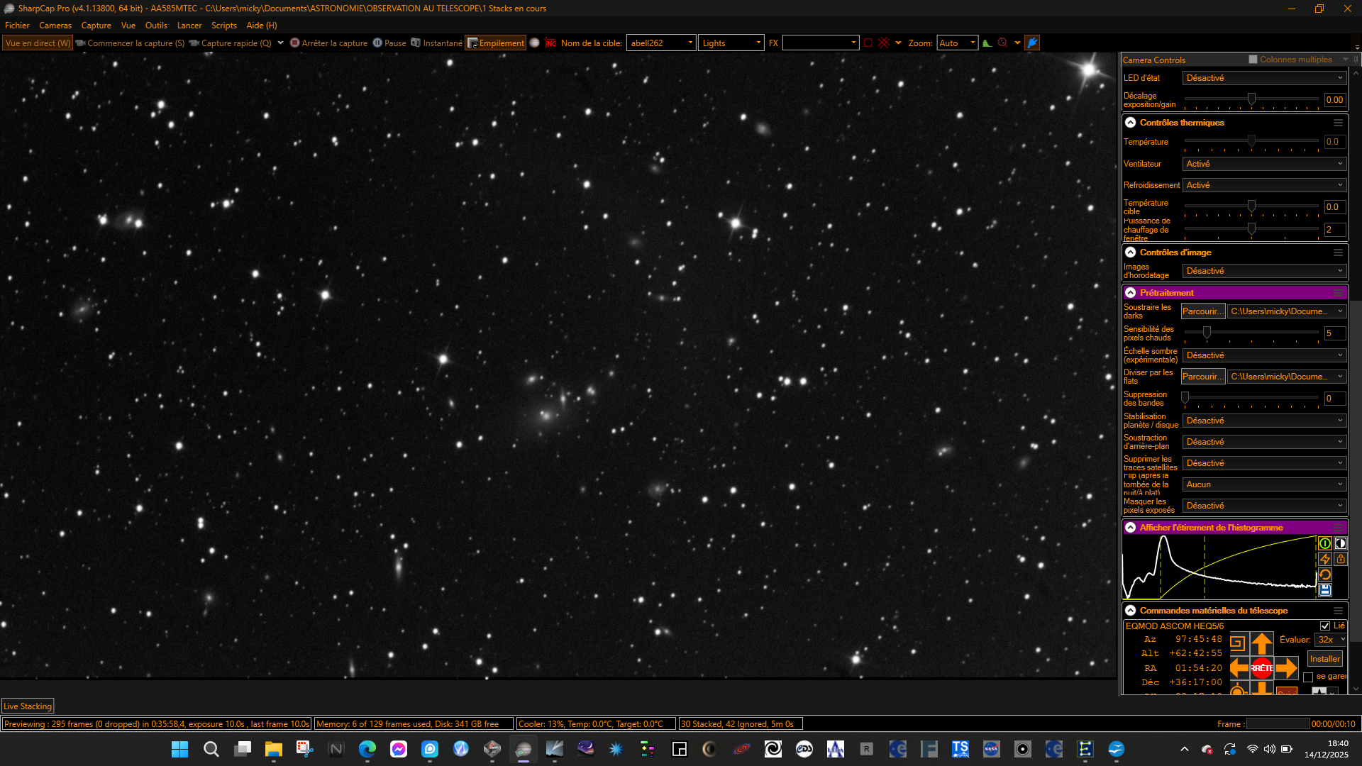
Task: Collapse the Prétraitement section
Action: click(1130, 293)
